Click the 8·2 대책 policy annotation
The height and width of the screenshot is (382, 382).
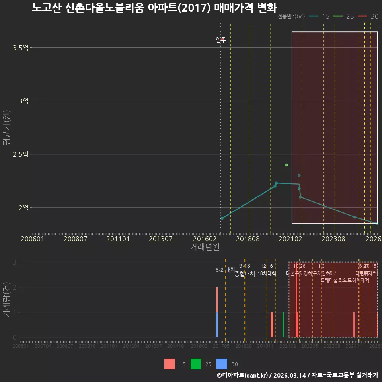226,270
